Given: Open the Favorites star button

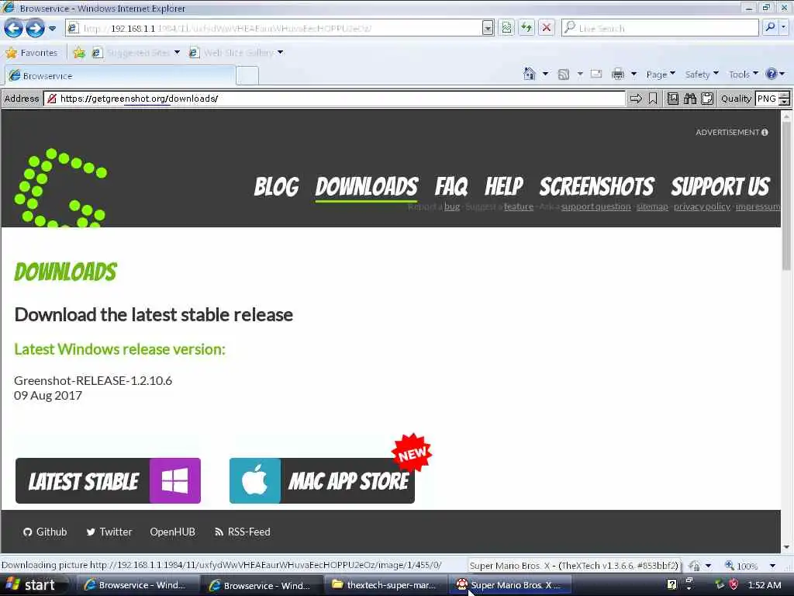Looking at the screenshot, I should pos(31,52).
